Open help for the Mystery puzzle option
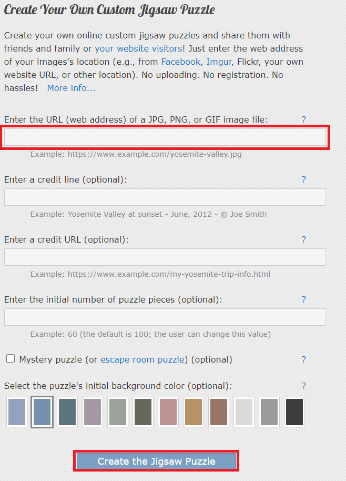 point(304,359)
